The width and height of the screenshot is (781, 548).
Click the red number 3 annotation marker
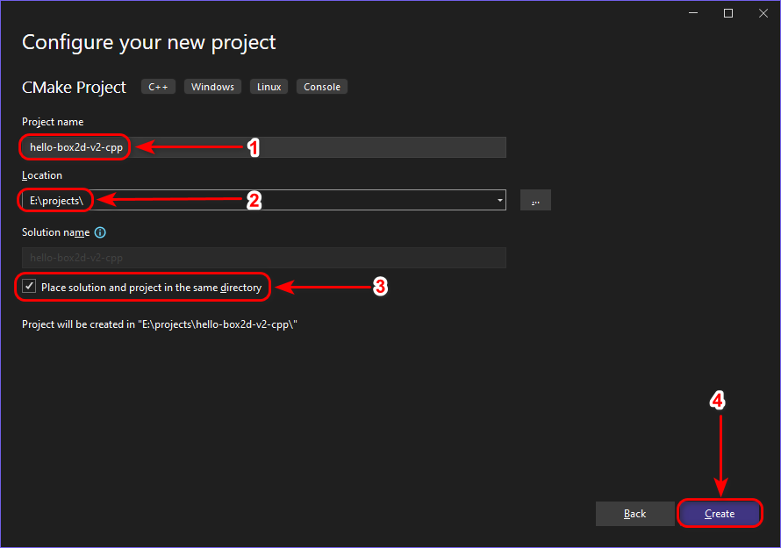[x=380, y=287]
